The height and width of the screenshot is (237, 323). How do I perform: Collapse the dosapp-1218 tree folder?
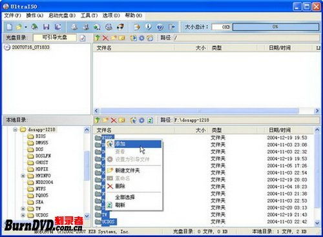point(15,130)
